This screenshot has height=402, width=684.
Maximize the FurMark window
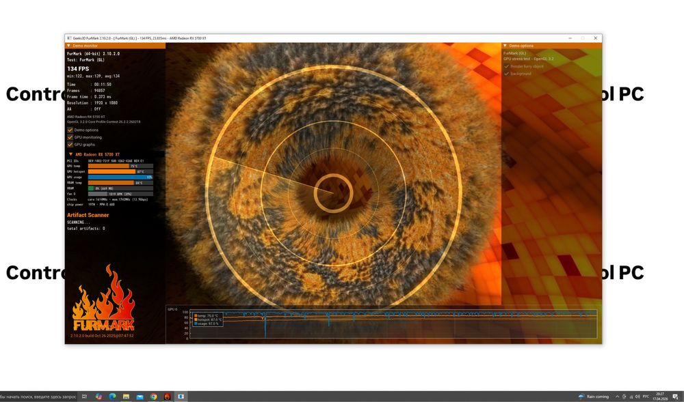583,38
